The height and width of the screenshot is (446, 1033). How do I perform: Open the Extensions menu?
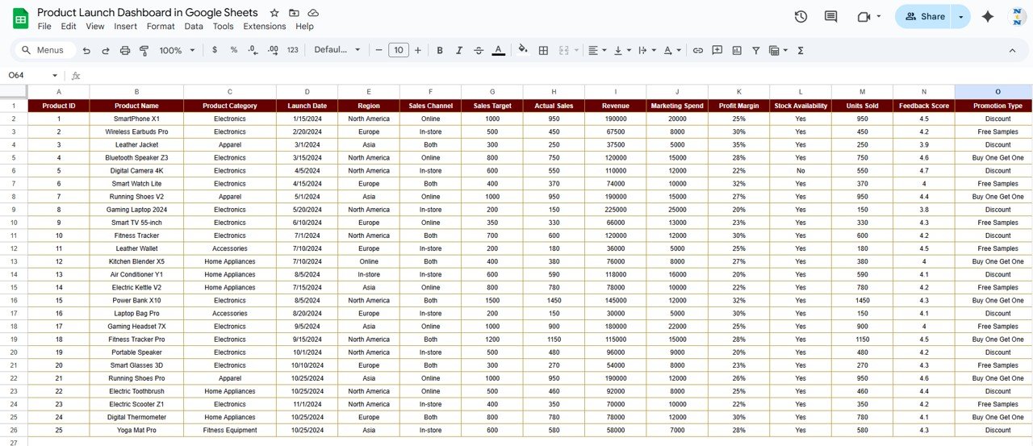(265, 26)
